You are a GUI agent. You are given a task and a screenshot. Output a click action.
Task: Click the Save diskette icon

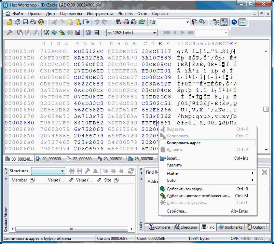tap(25, 22)
